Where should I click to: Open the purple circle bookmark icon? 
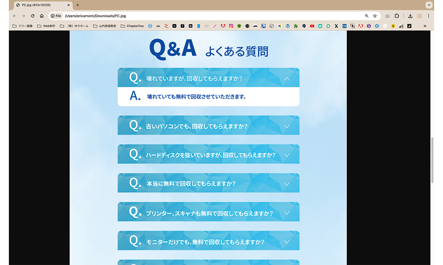pos(369,26)
